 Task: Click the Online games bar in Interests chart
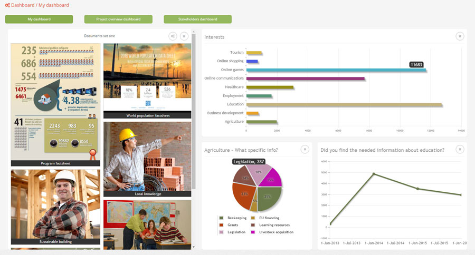[x=336, y=70]
